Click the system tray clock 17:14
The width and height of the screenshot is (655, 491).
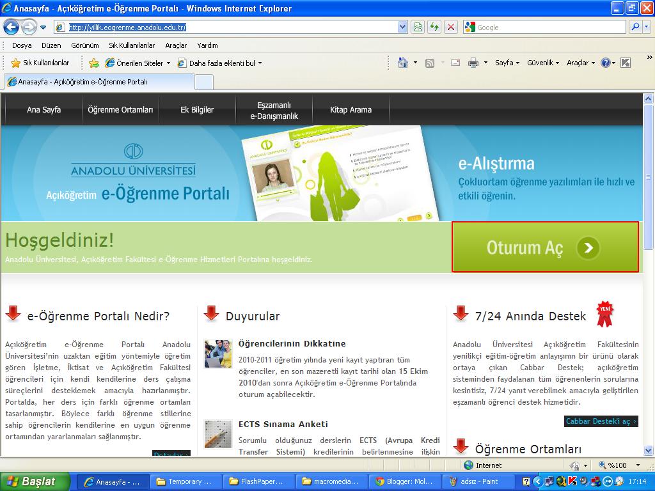638,481
